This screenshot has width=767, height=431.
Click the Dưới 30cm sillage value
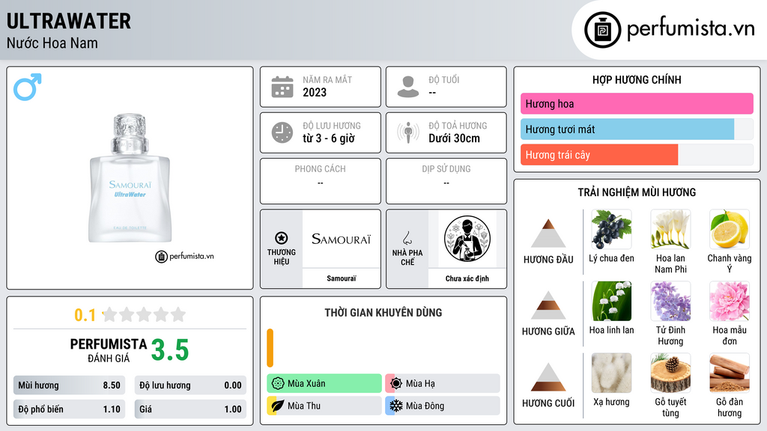pyautogui.click(x=455, y=138)
